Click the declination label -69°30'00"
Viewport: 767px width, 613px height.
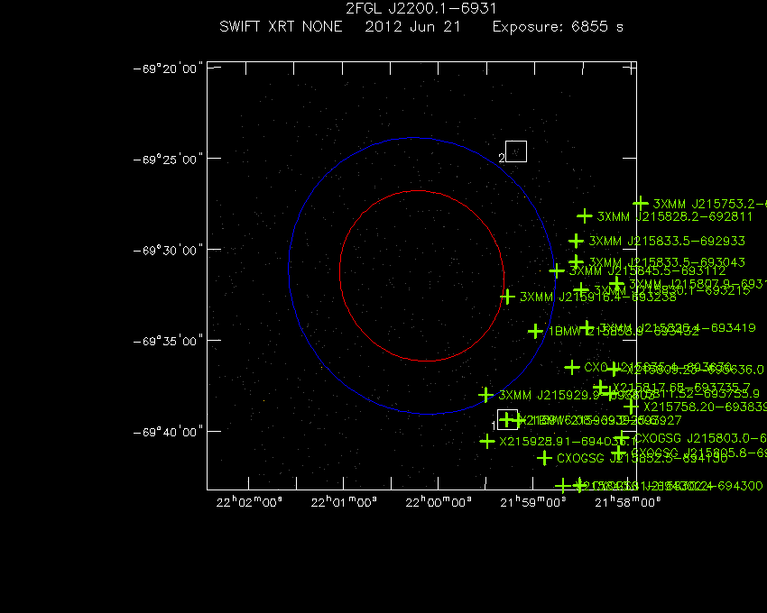point(168,251)
